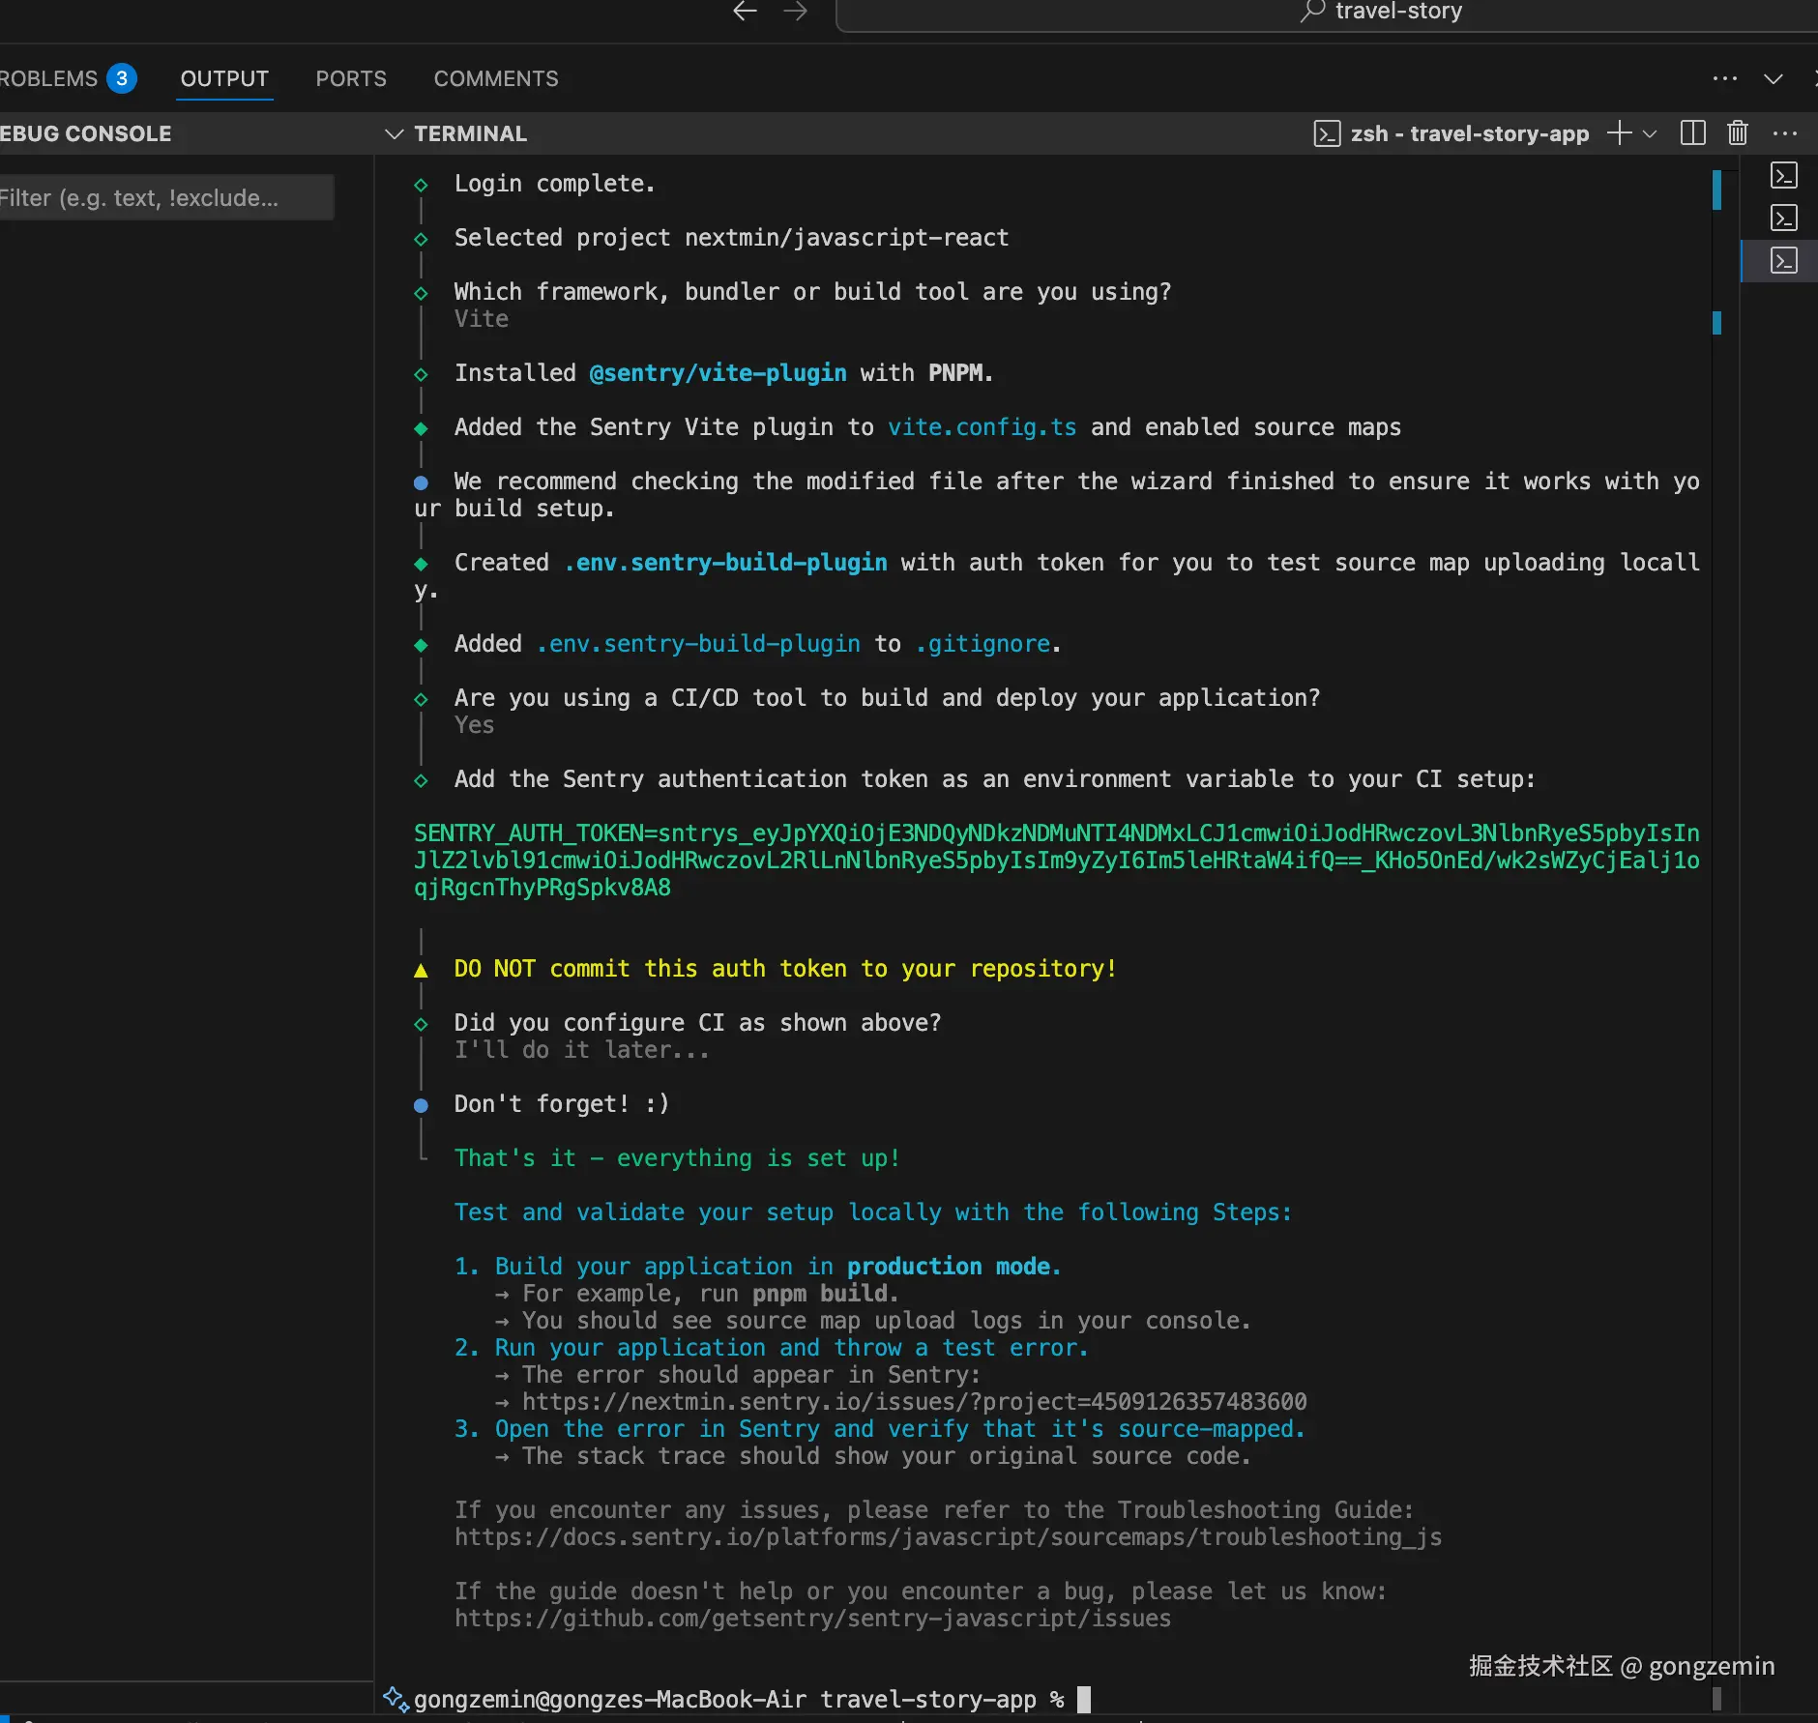Go back with the left arrow
This screenshot has height=1723, width=1818.
click(745, 12)
